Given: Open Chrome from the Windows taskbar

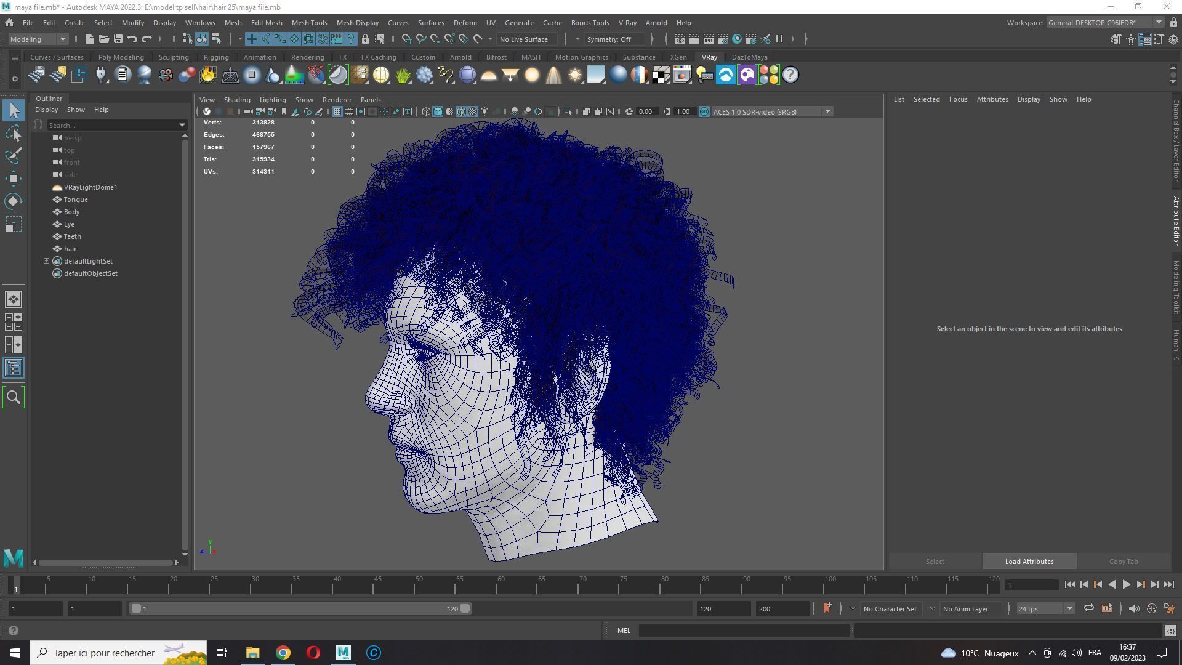Looking at the screenshot, I should 283,653.
